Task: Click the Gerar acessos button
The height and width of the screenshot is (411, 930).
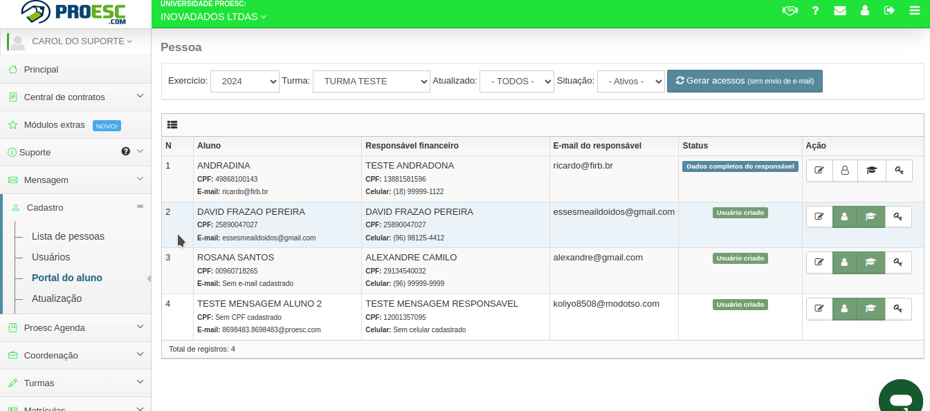Action: [745, 81]
